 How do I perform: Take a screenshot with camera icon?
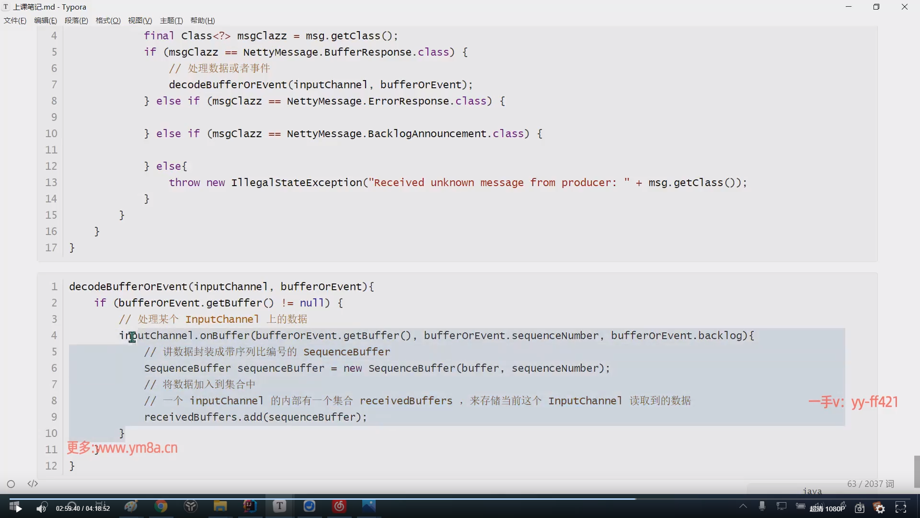(x=860, y=508)
